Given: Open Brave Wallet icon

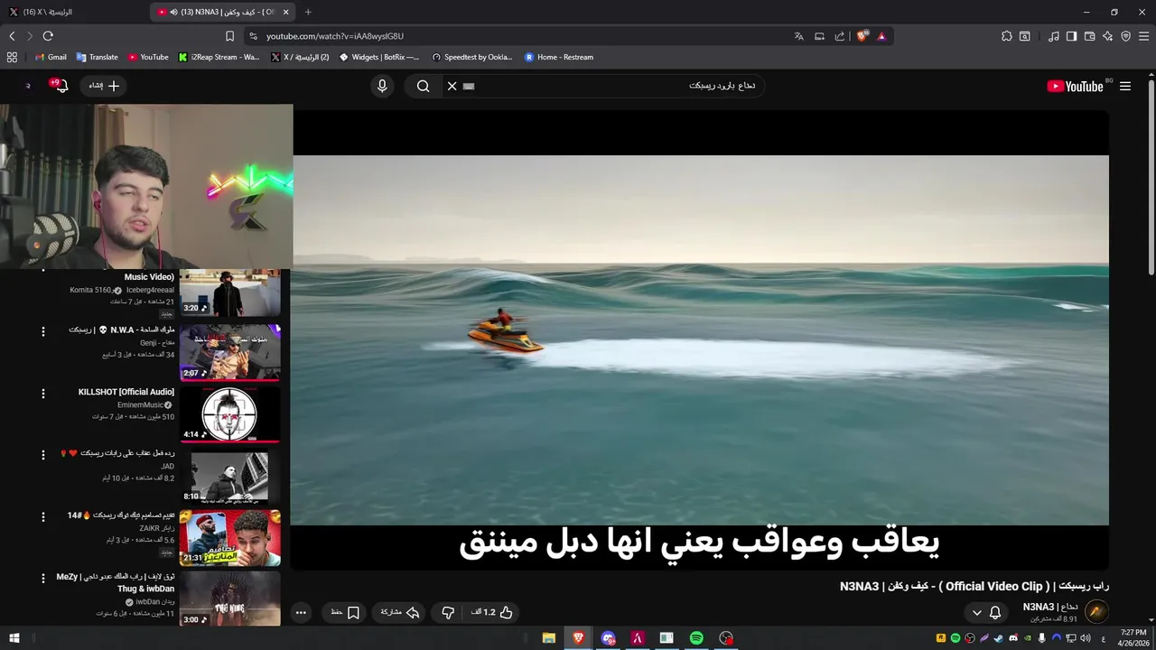Looking at the screenshot, I should pyautogui.click(x=1089, y=36).
